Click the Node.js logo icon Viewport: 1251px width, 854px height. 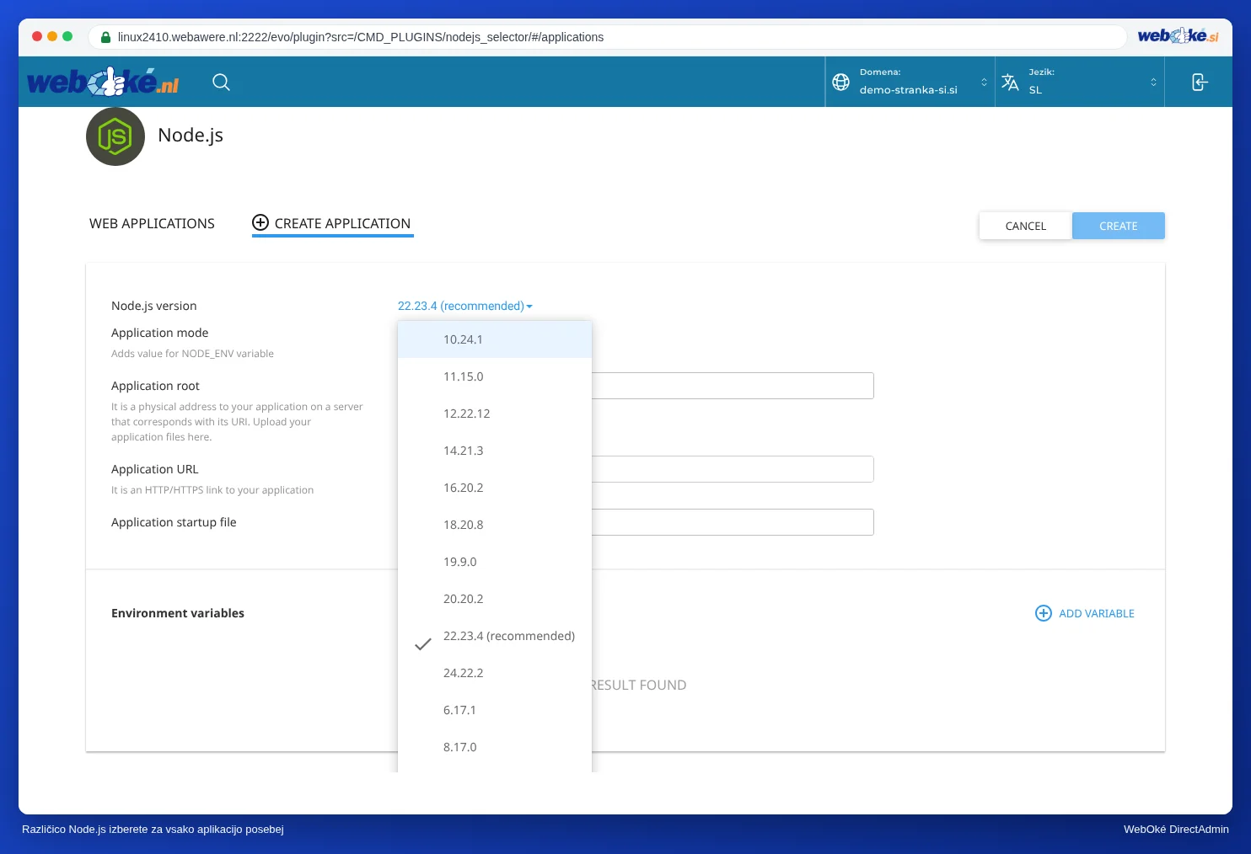tap(115, 136)
